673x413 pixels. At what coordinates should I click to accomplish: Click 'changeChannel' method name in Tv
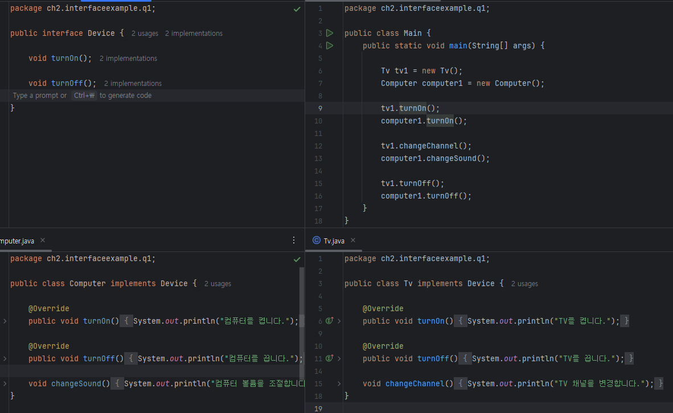(415, 383)
